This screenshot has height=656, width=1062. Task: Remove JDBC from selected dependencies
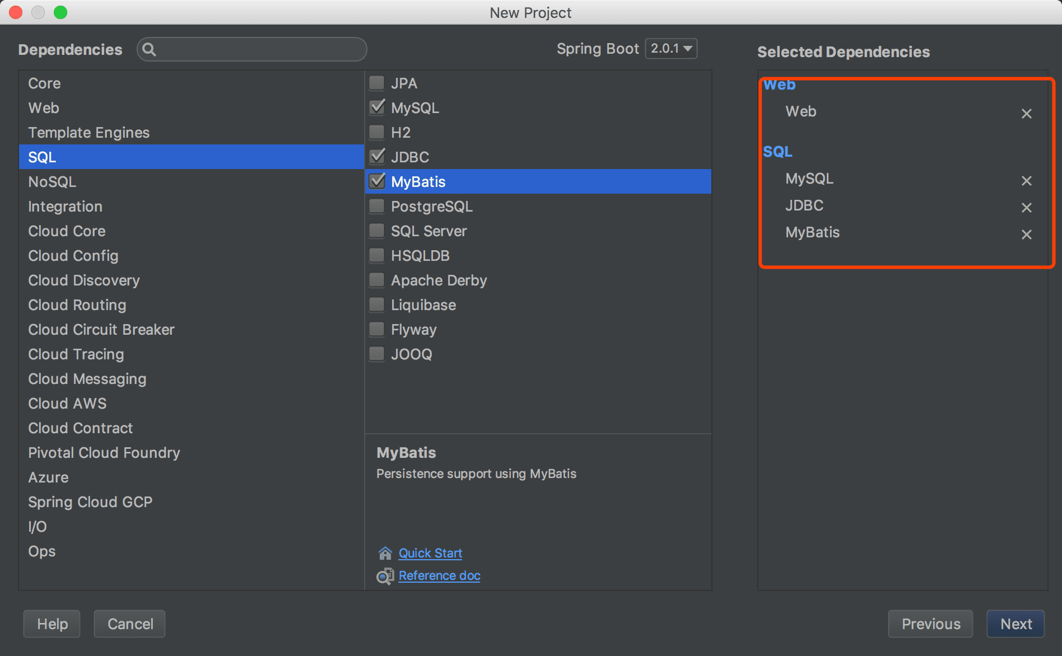(1026, 208)
